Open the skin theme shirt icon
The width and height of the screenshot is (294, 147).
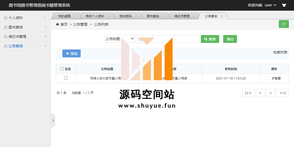coord(284,5)
